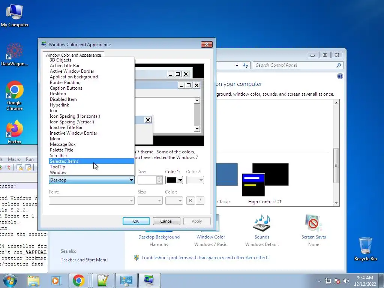Open the Troubleshoot transparency and Aero link
The image size is (384, 288).
(205, 258)
